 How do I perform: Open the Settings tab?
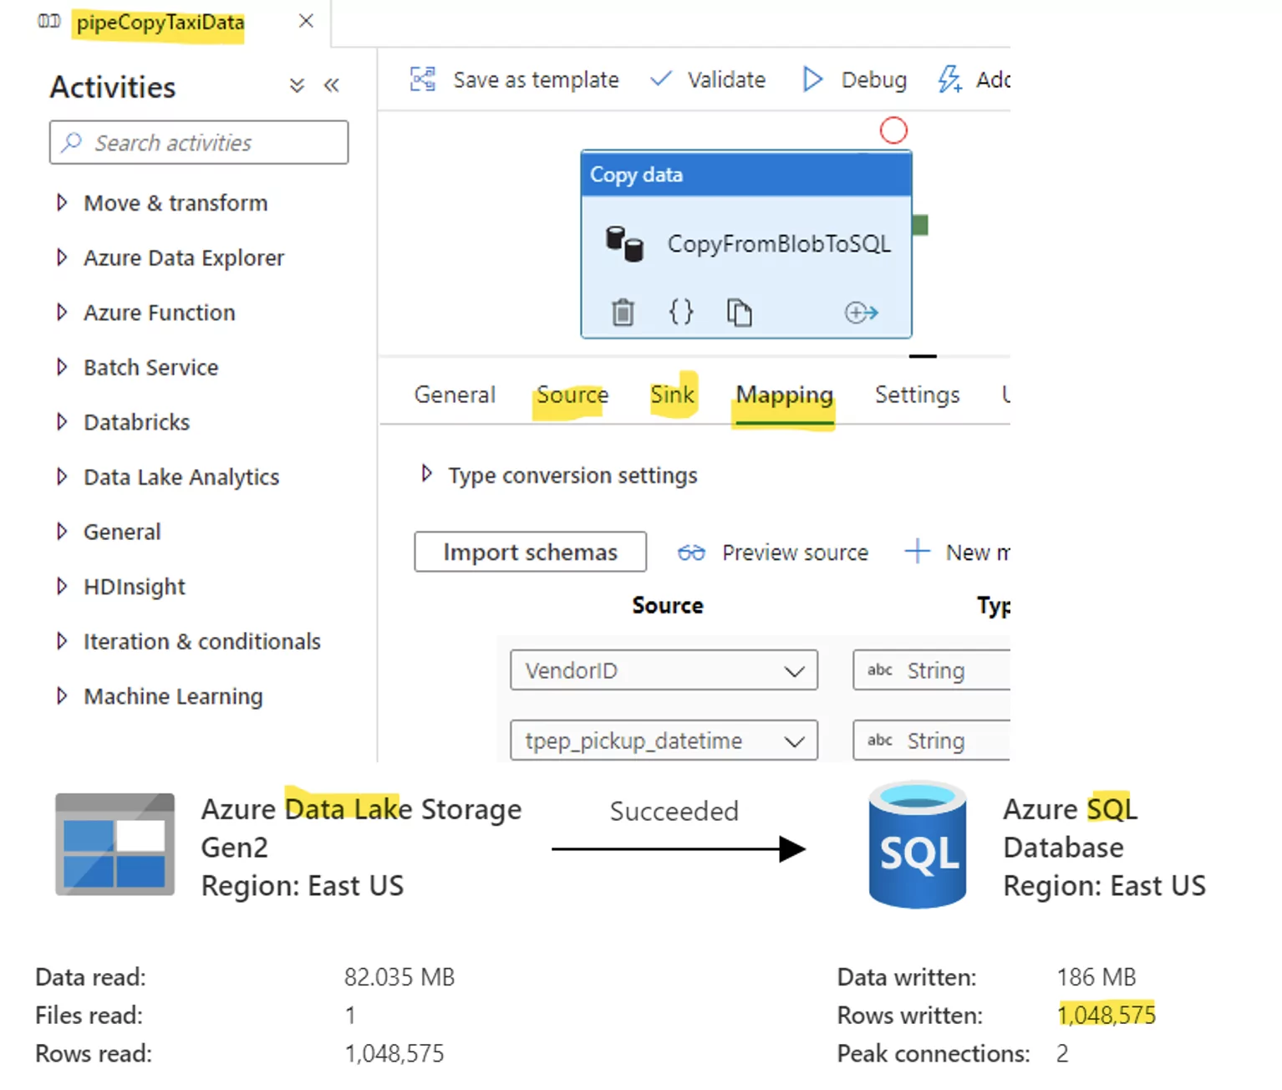(917, 395)
